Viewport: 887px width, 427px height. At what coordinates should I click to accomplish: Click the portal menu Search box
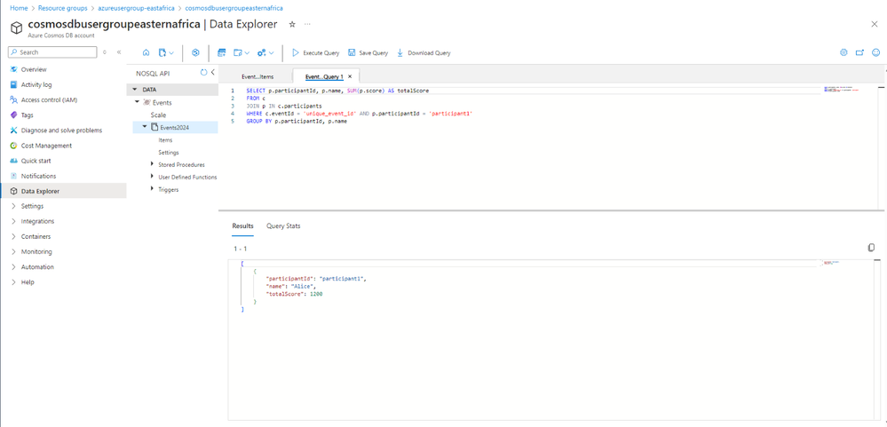52,52
